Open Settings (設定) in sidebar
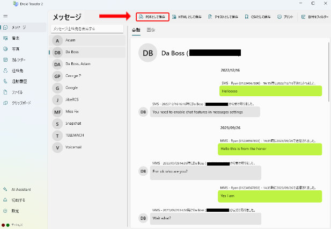 click(x=23, y=211)
